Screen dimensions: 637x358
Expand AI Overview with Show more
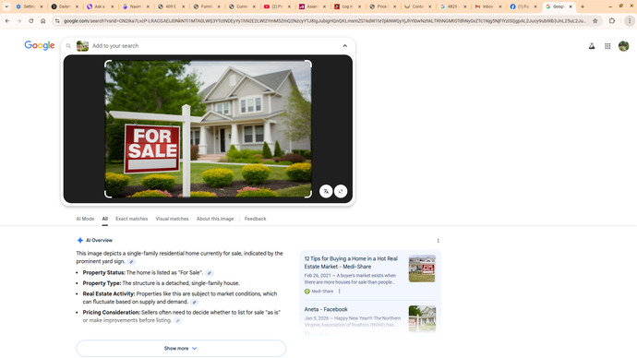pos(181,348)
